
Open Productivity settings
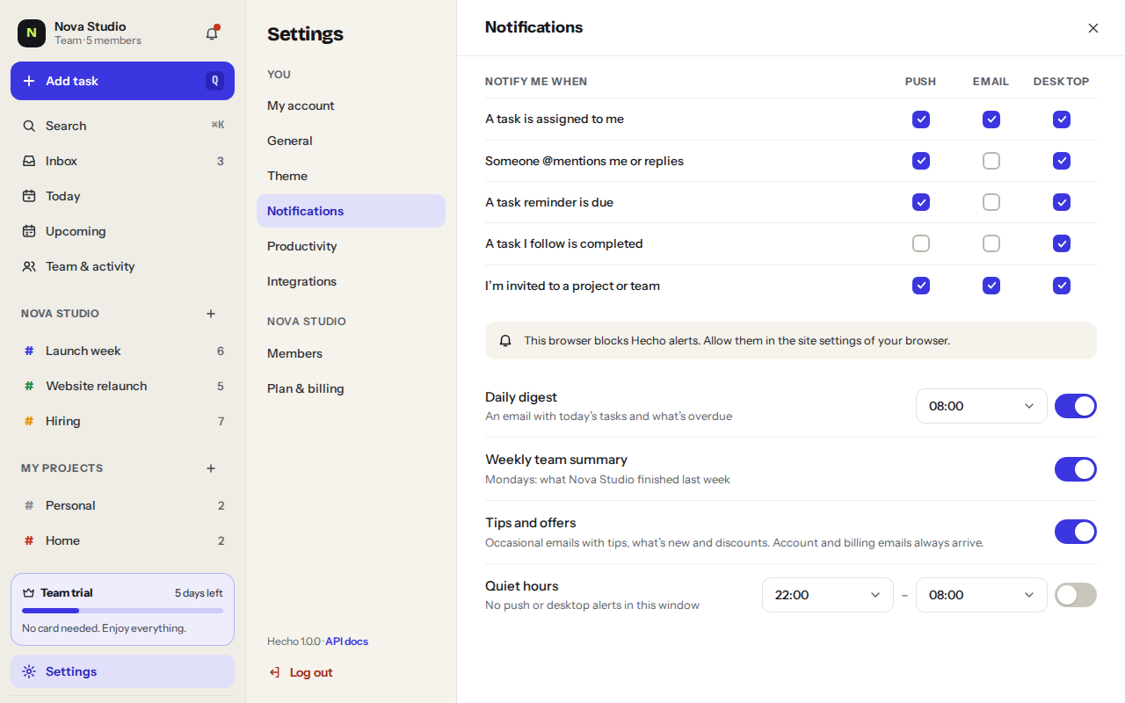[351, 246]
